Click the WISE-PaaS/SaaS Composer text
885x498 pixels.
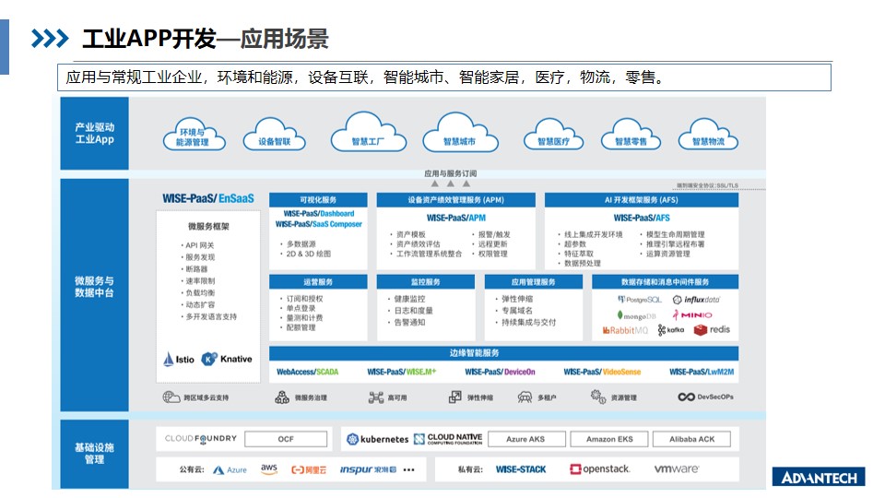pyautogui.click(x=318, y=224)
